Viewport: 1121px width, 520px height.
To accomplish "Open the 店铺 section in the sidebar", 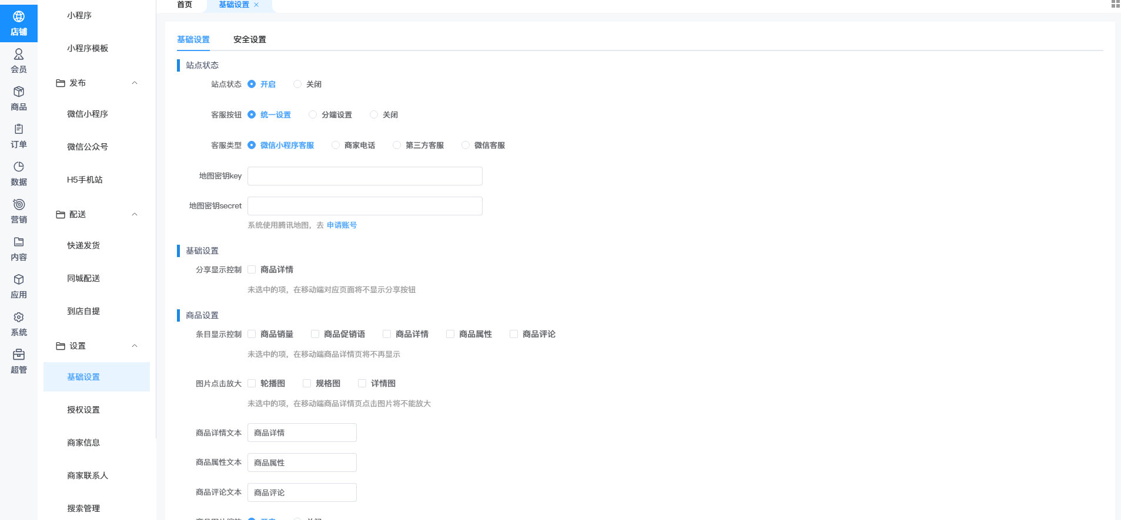I will 19,23.
